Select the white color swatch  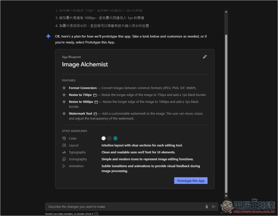[x=104, y=138]
